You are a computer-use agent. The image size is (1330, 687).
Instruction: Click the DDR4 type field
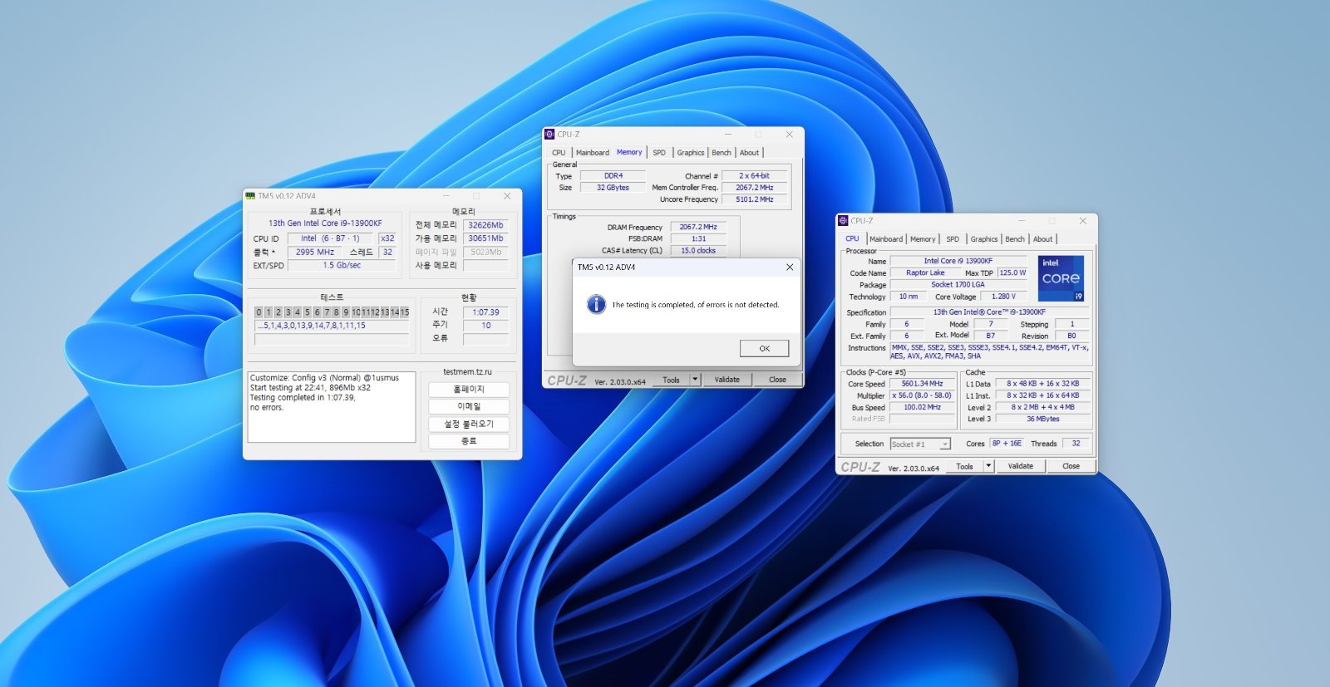coord(613,176)
